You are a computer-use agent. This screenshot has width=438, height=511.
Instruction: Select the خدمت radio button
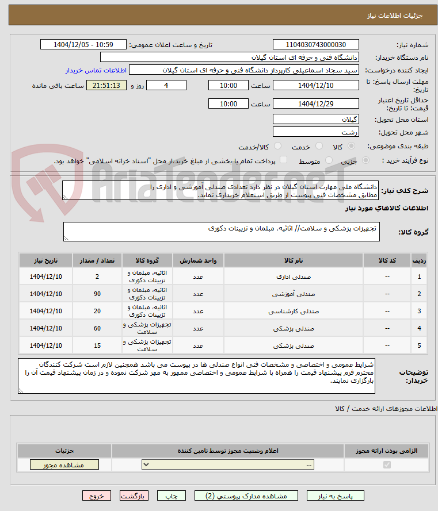319,146
